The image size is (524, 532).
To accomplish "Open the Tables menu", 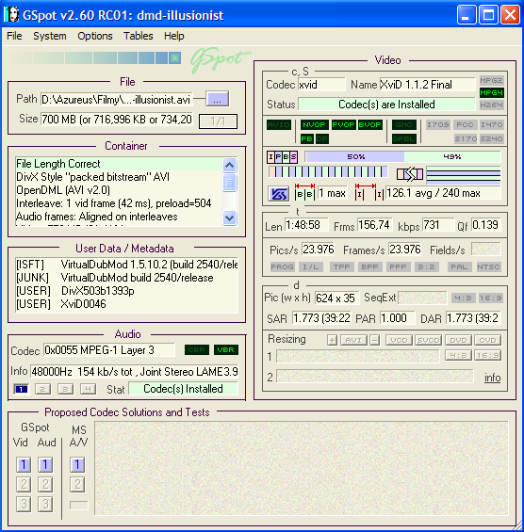I will [139, 36].
